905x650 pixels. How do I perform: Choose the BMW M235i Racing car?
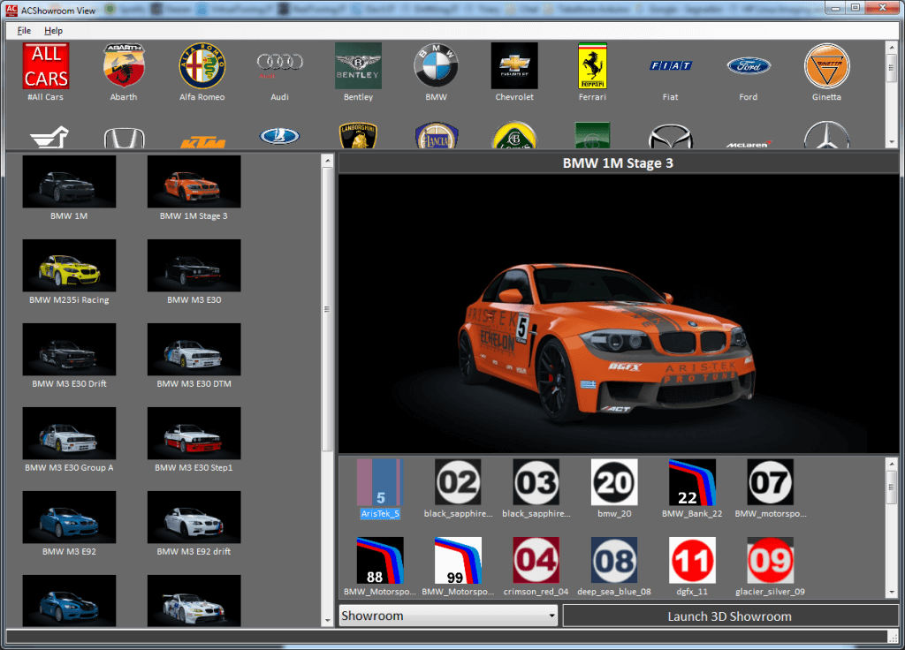(x=69, y=265)
